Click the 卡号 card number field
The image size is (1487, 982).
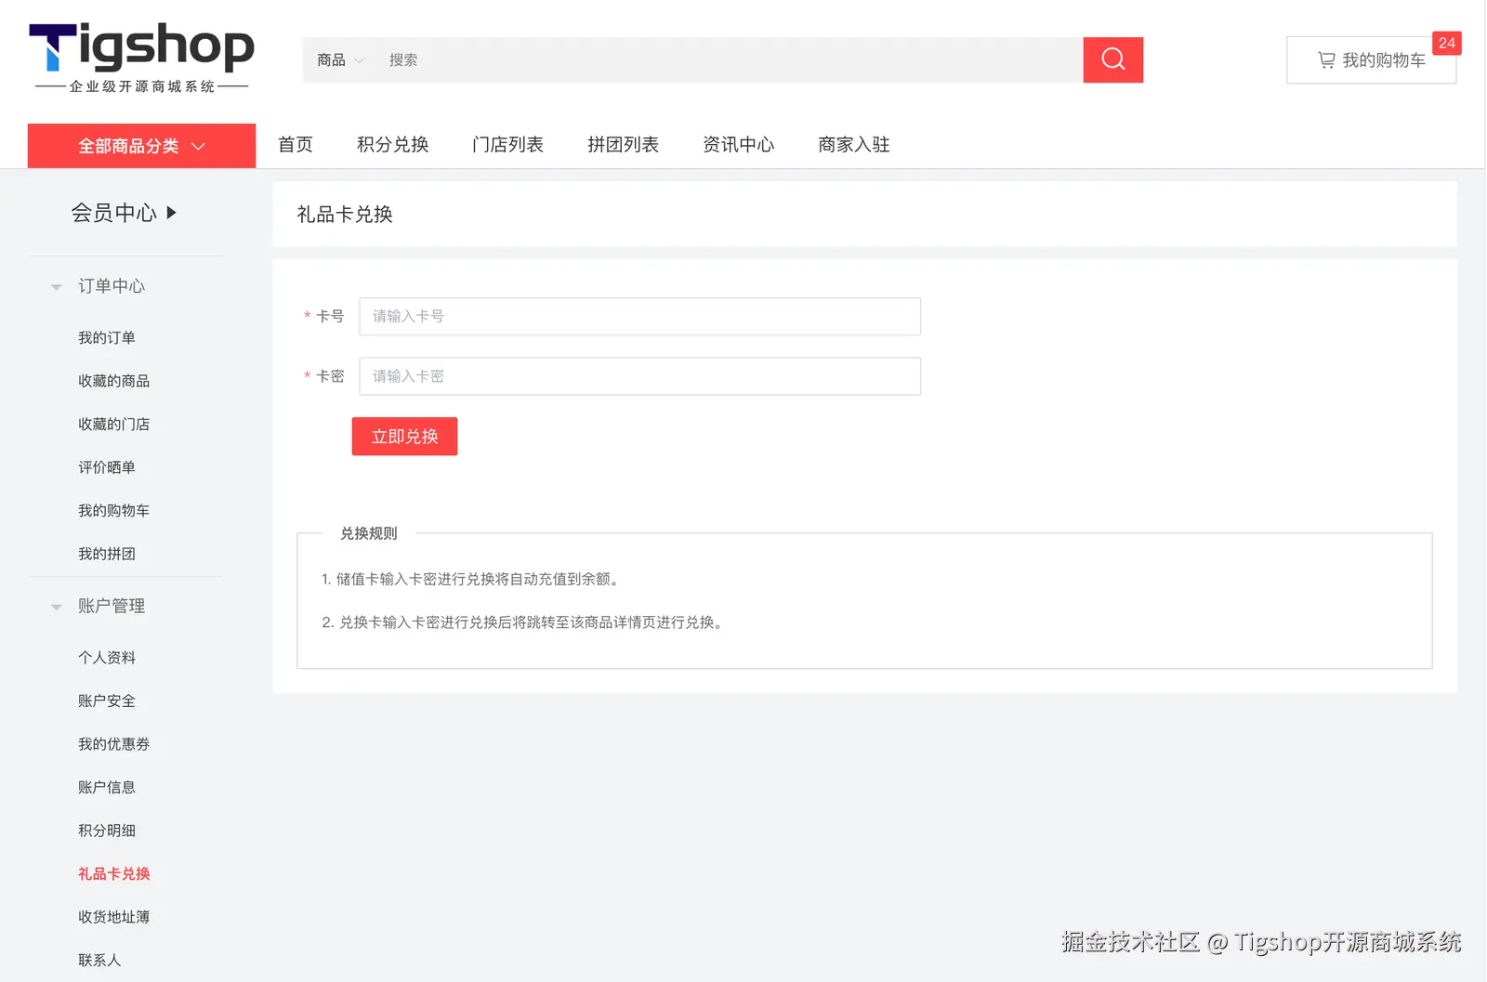click(639, 317)
